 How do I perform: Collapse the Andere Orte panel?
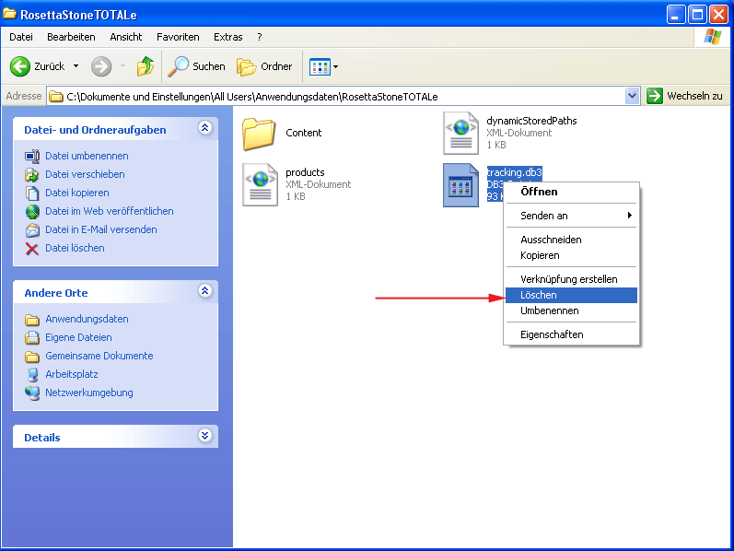[204, 292]
